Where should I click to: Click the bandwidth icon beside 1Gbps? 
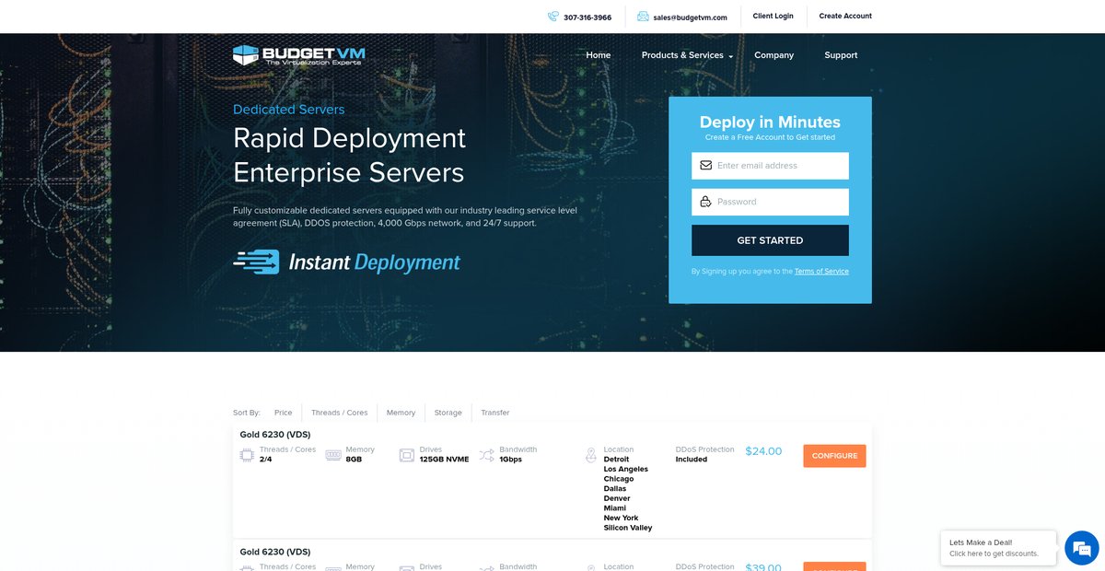point(486,455)
